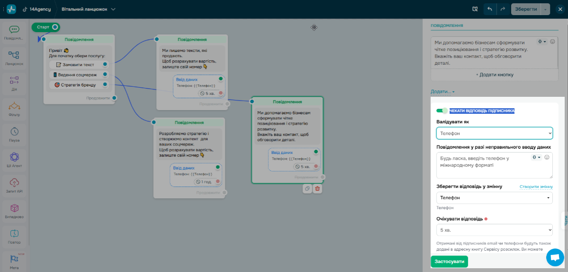Image resolution: width=568 pixels, height=272 pixels.
Task: Click the Старт node
Action: coord(46,27)
